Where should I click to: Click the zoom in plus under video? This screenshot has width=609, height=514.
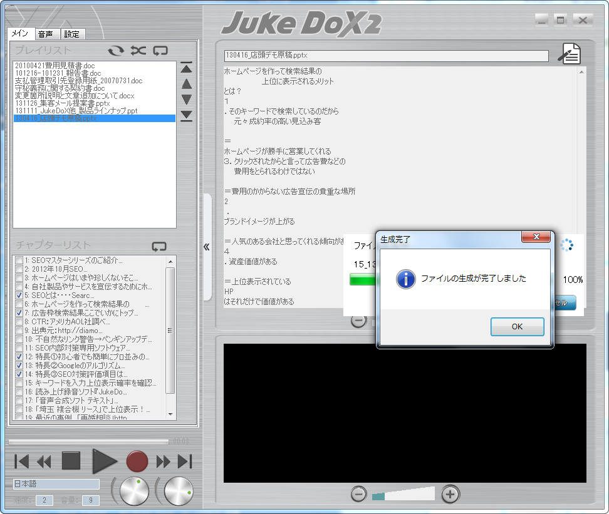450,494
